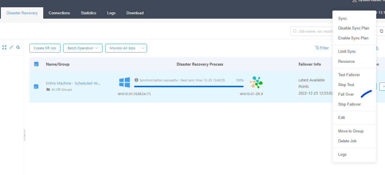Choose Enable Sync Plan in the menu
Image resolution: width=385 pixels, height=175 pixels.
[354, 38]
